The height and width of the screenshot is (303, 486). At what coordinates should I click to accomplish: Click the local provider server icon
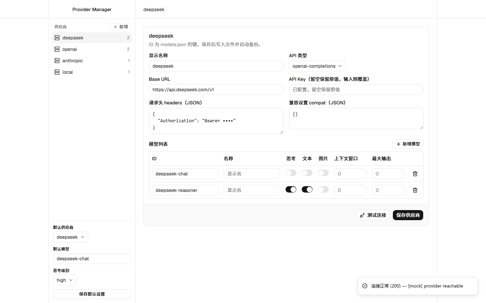click(x=57, y=72)
